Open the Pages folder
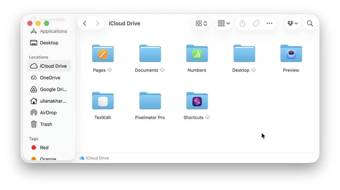This screenshot has height=190, width=340. click(103, 53)
